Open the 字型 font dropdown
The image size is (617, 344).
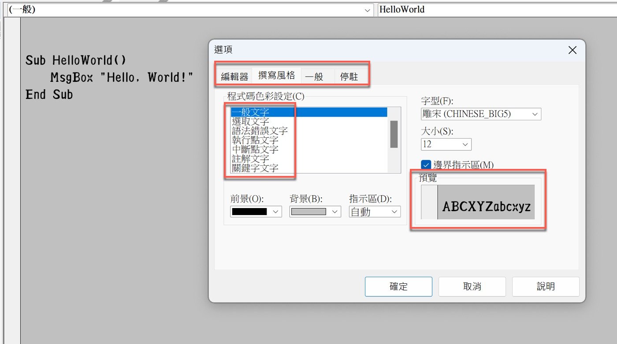pos(481,114)
